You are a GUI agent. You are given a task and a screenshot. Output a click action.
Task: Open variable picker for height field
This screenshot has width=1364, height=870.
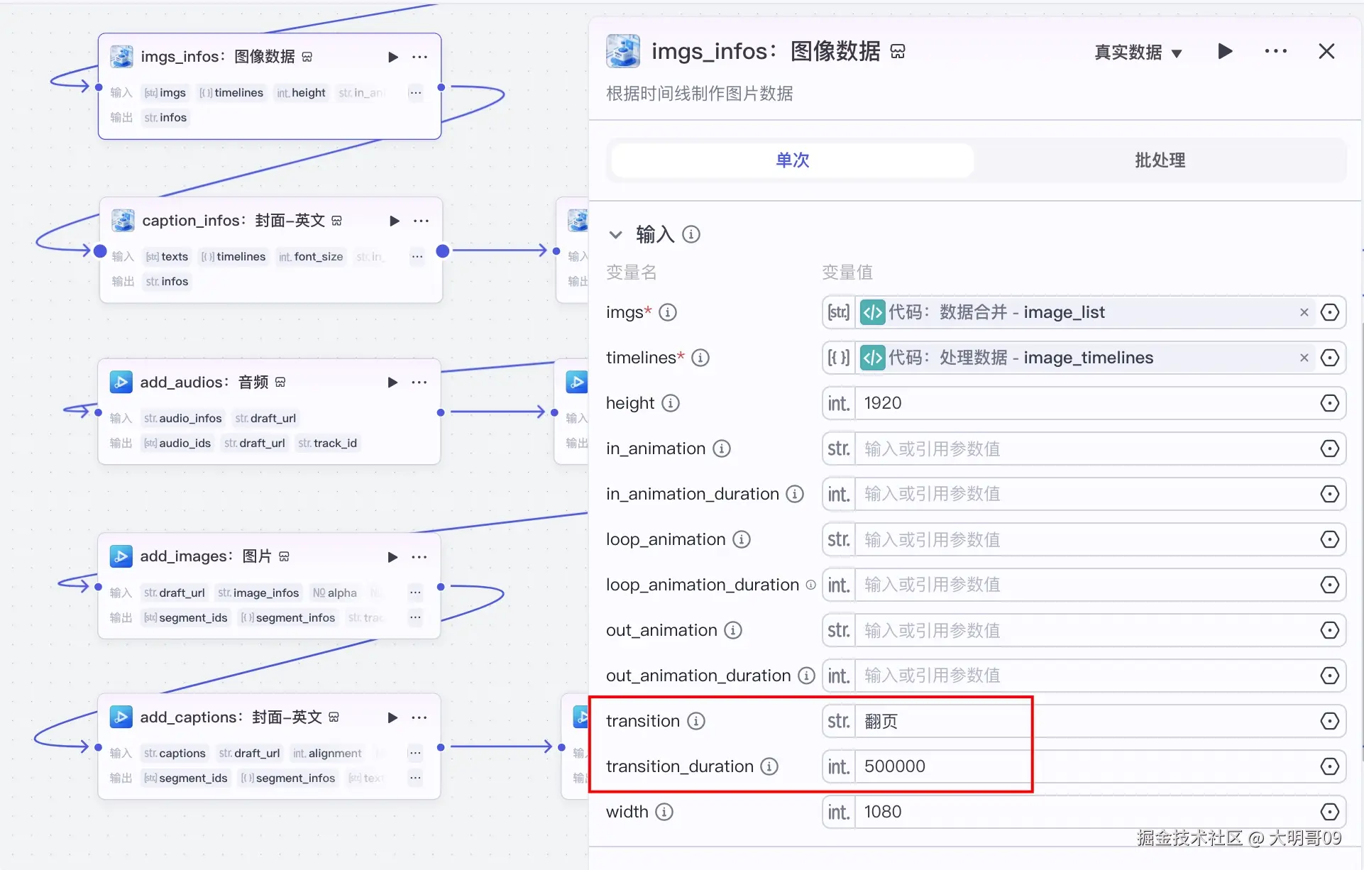coord(1329,403)
